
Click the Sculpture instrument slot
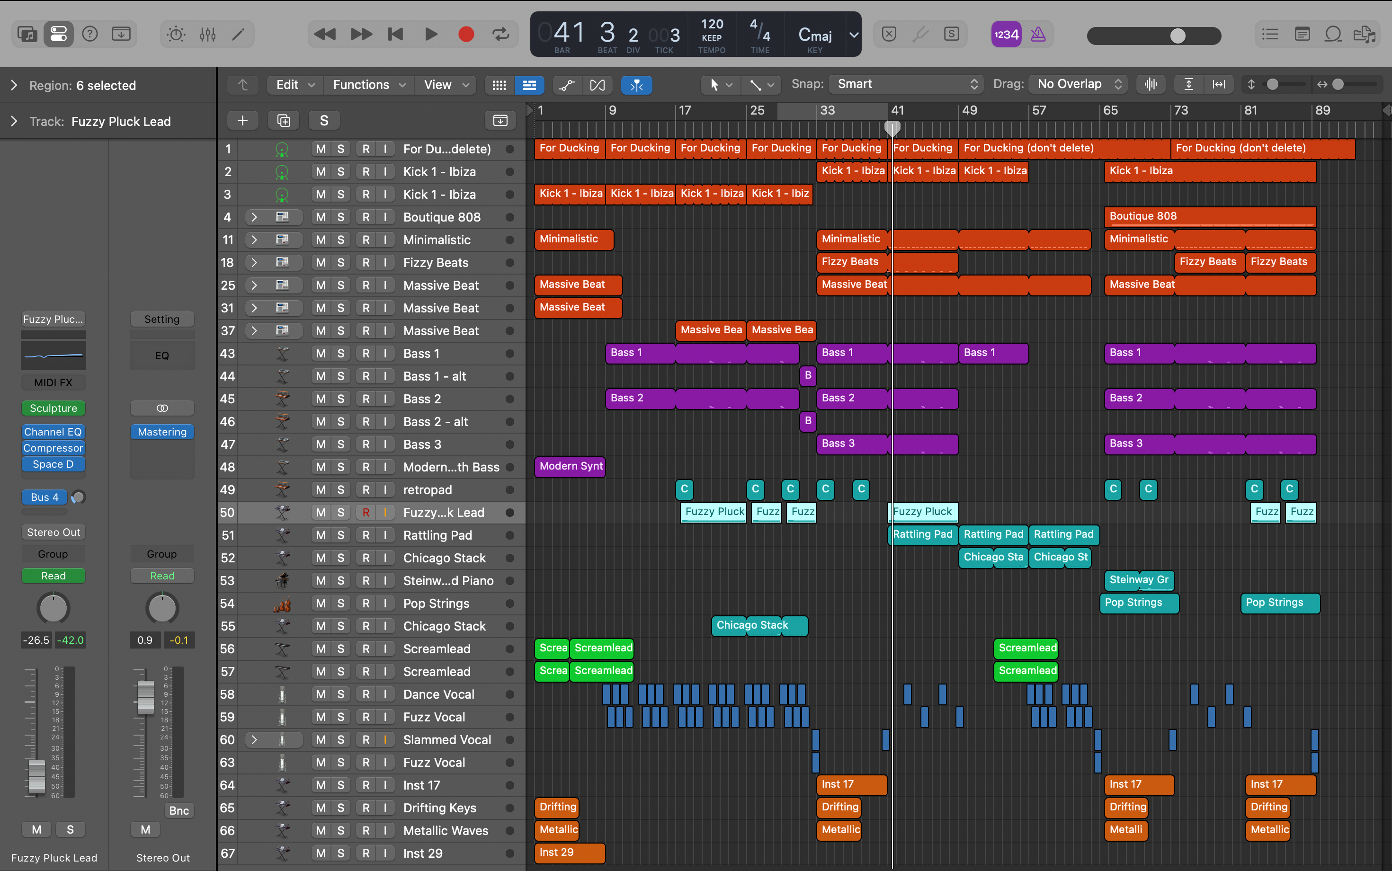(53, 409)
